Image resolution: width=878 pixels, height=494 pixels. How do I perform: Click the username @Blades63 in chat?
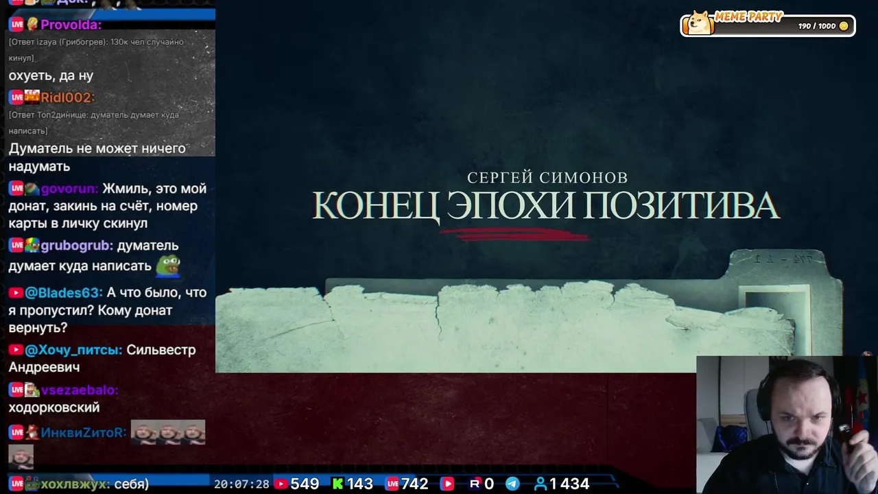coord(64,293)
